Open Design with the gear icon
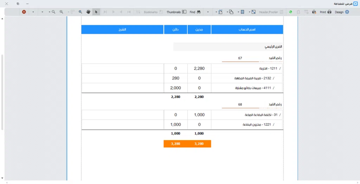 pyautogui.click(x=347, y=12)
